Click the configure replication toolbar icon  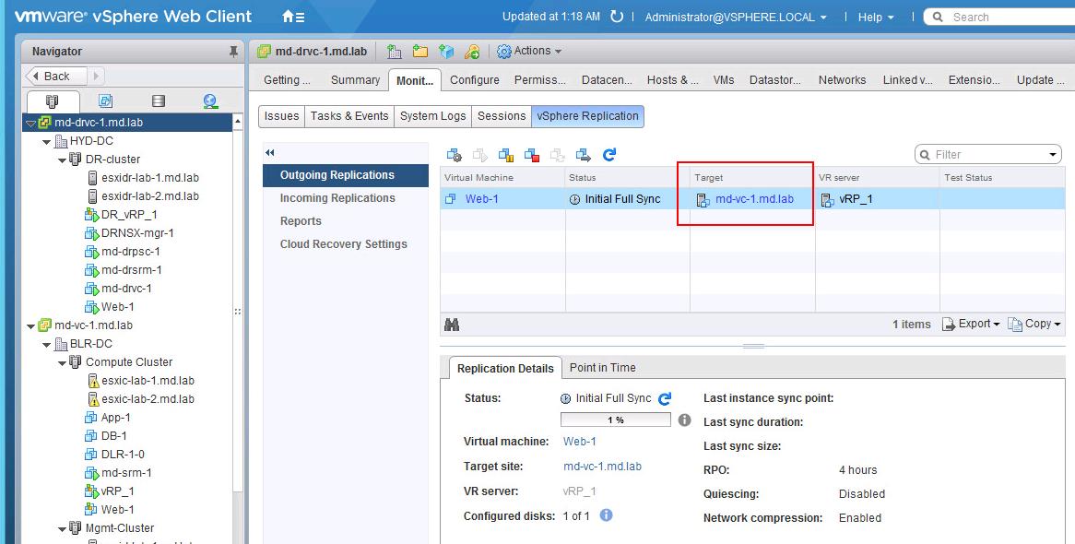click(454, 155)
